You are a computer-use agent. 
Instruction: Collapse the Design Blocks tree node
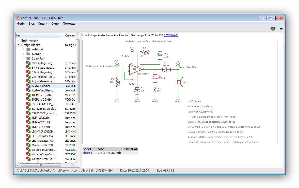18,45
